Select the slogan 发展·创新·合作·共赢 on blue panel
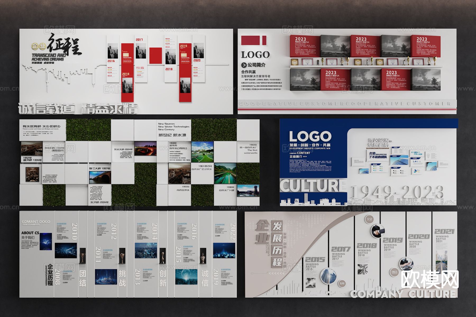476x317 pixels. pyautogui.click(x=310, y=145)
